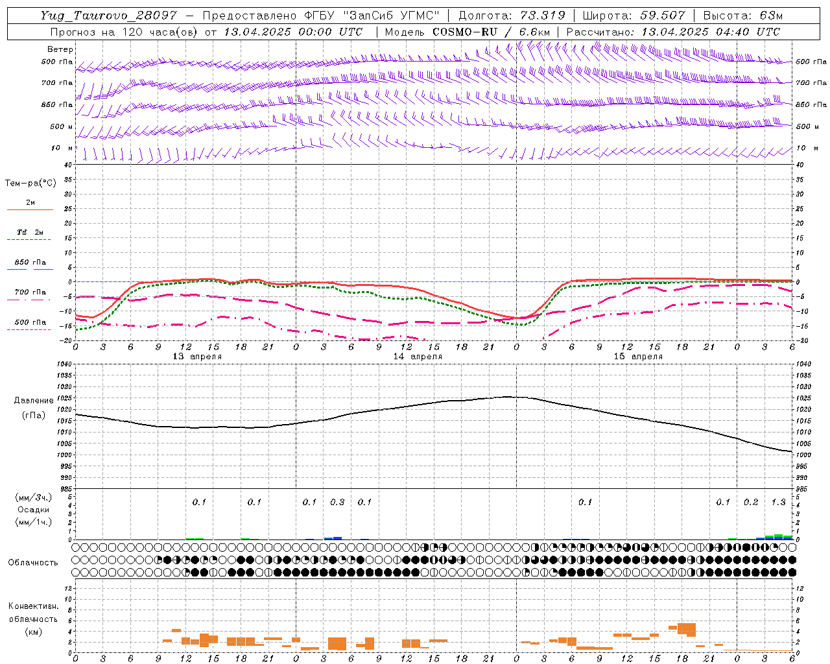Click the Рассчитано: 13.04.2025 04:40 UTC timestamp
This screenshot has width=830, height=664.
point(673,32)
